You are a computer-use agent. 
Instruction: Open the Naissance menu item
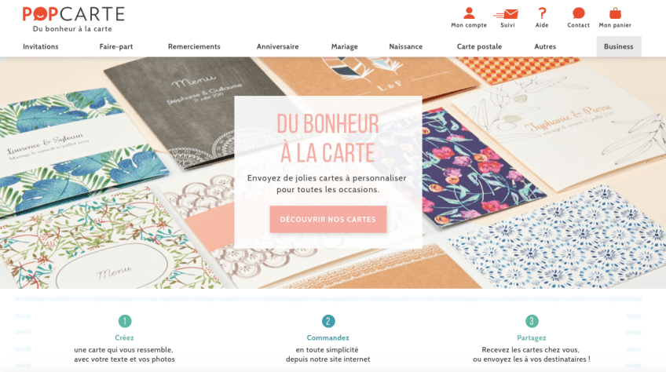tap(405, 47)
